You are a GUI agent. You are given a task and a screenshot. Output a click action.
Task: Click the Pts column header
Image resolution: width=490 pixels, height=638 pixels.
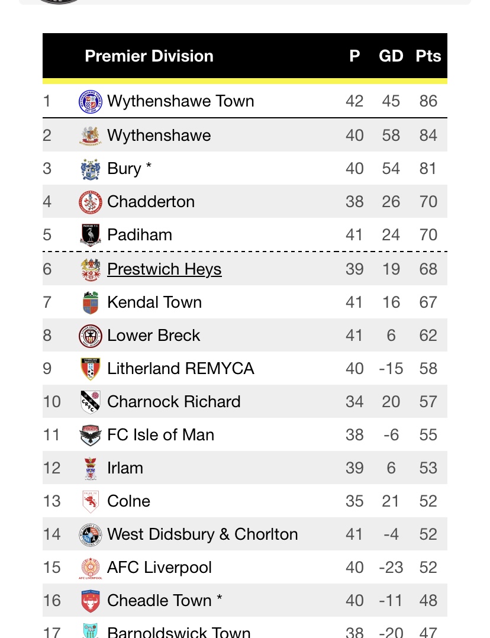428,56
